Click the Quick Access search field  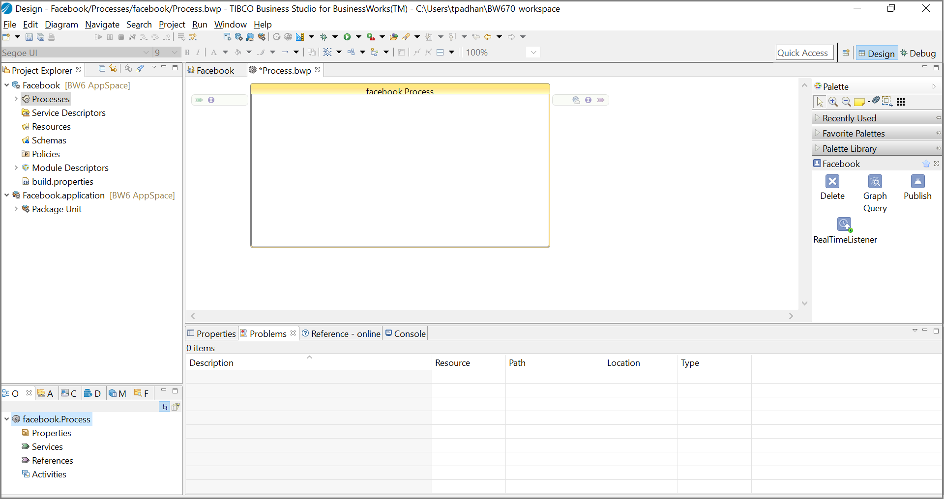pos(803,53)
